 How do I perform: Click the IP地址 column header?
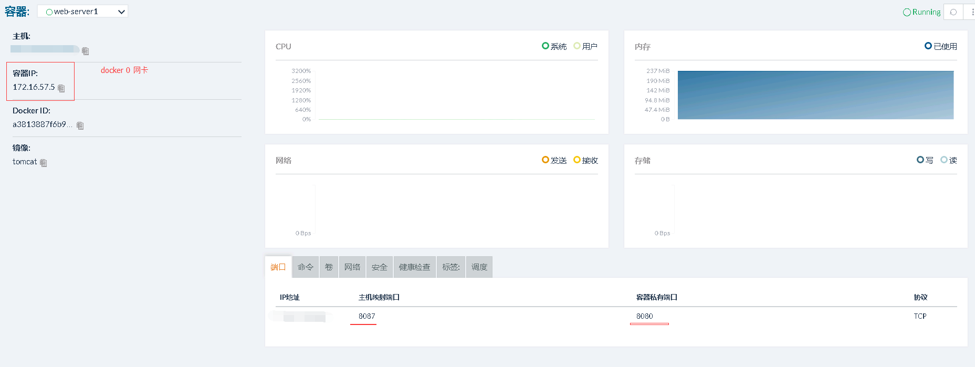pyautogui.click(x=290, y=297)
